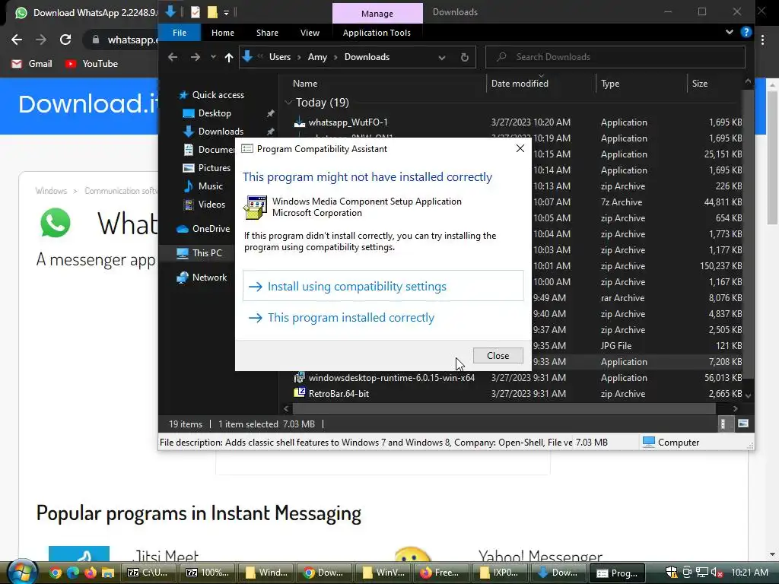Collapse the Today (19) group

pyautogui.click(x=288, y=103)
